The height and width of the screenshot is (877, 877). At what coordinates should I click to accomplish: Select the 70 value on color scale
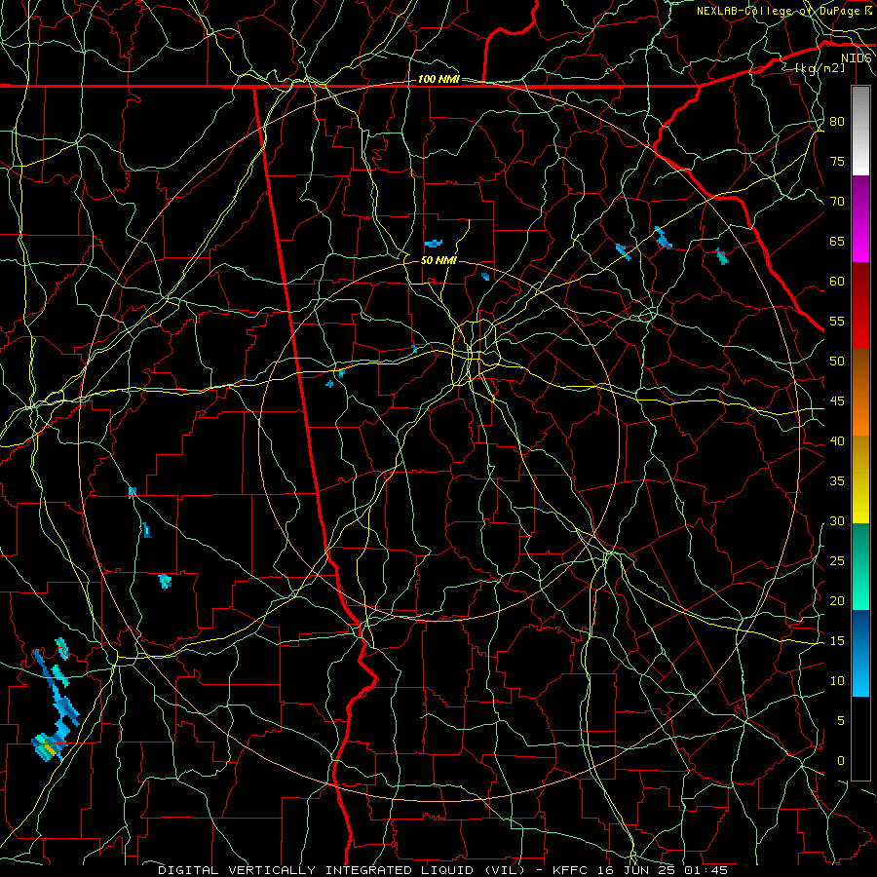click(837, 202)
